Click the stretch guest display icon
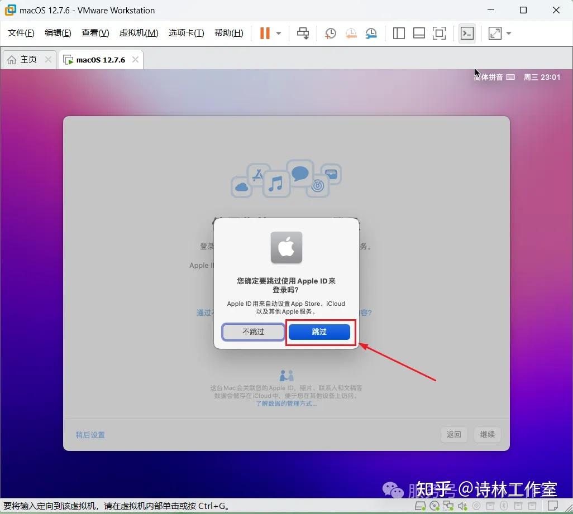The height and width of the screenshot is (514, 573). [x=495, y=33]
